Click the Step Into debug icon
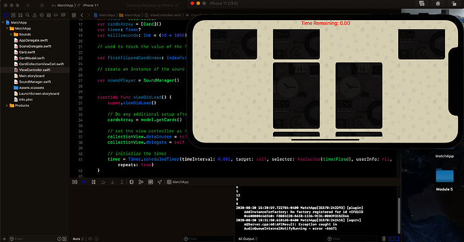This screenshot has height=242, width=464. (x=112, y=182)
